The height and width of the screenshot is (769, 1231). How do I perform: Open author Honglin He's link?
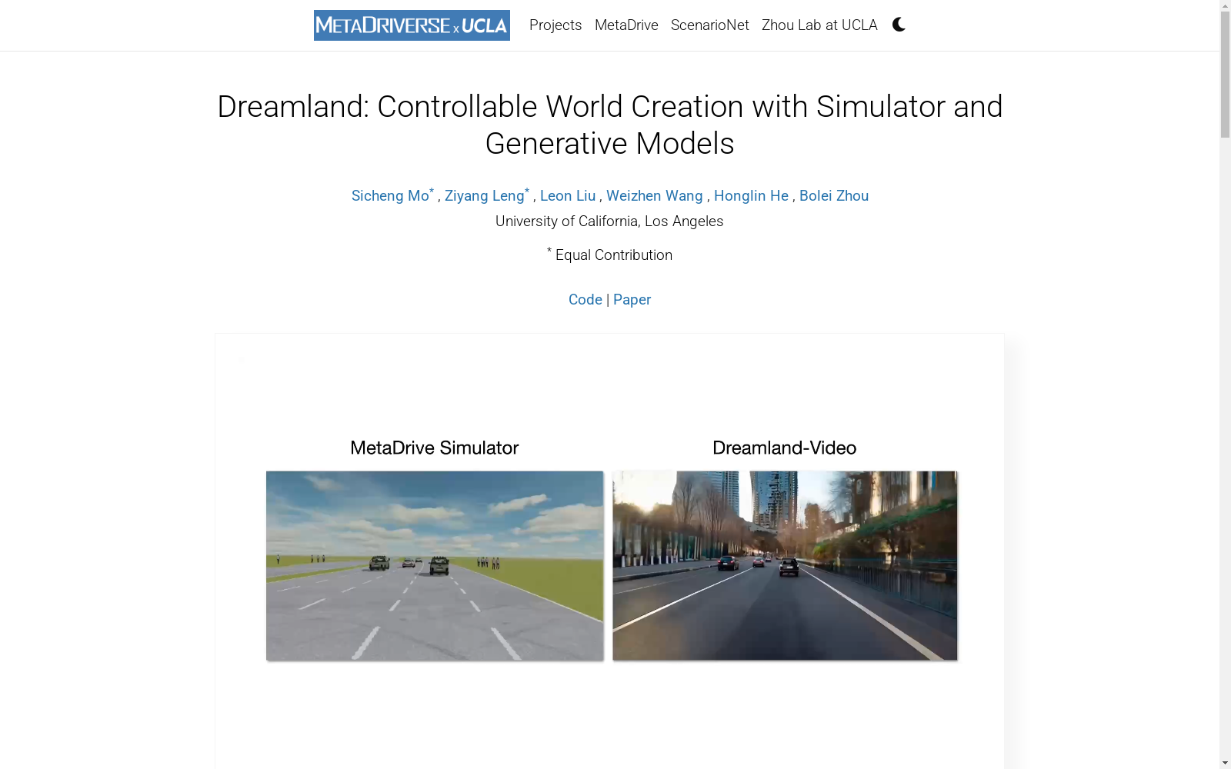751,195
